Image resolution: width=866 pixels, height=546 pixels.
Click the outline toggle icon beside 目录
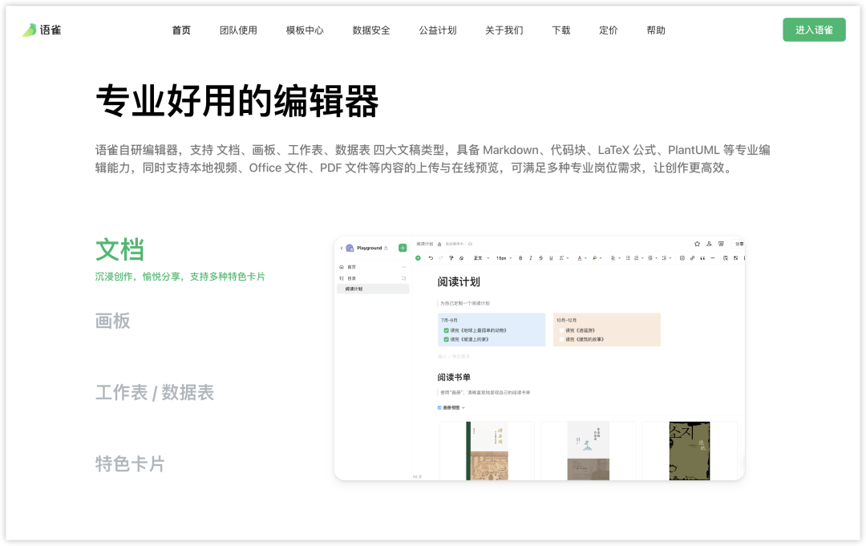(403, 278)
